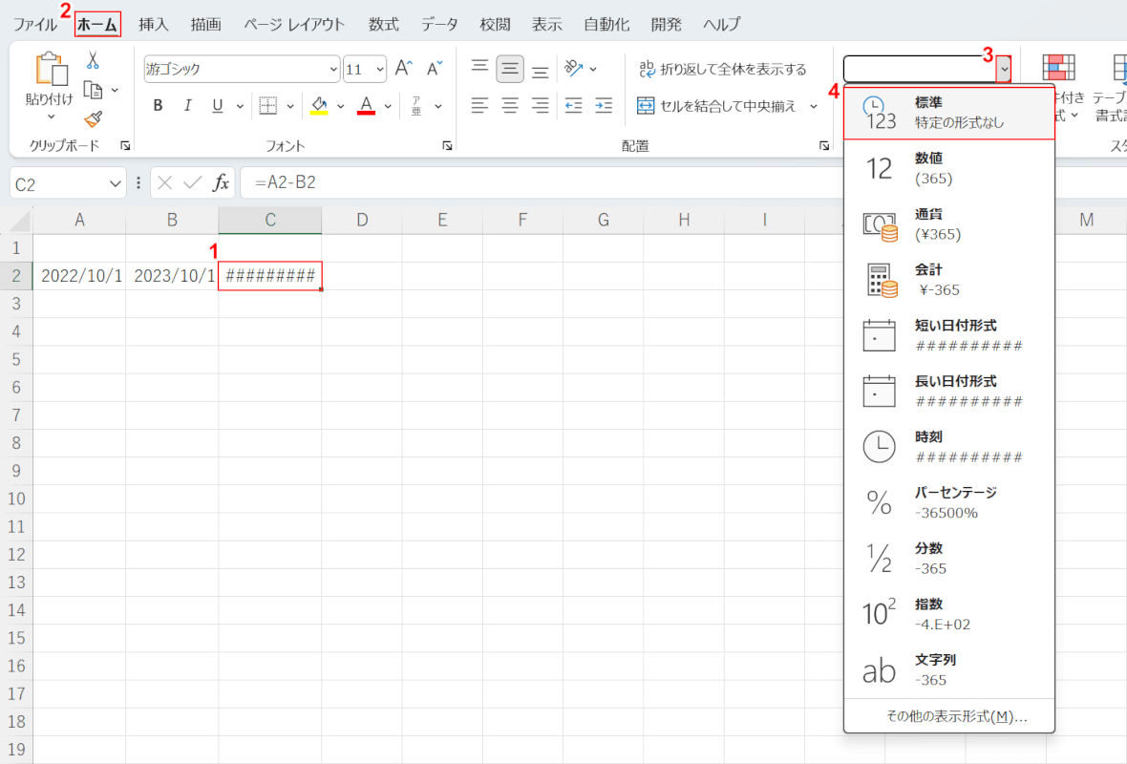Click the Increase Font Size icon
This screenshot has height=764, width=1127.
[x=404, y=69]
